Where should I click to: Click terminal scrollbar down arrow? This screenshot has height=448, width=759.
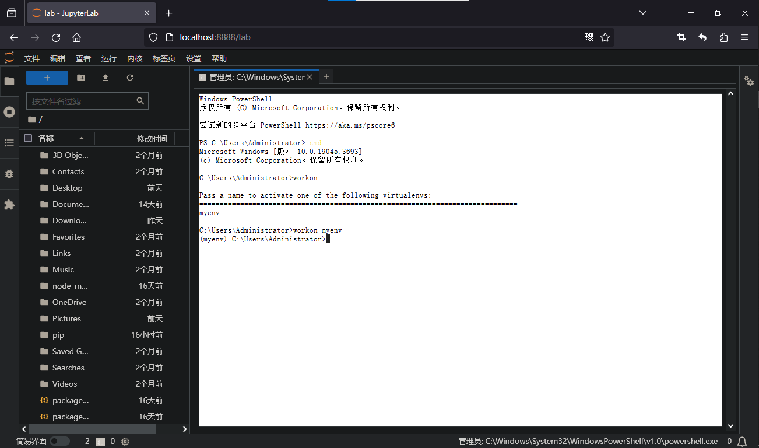point(731,426)
